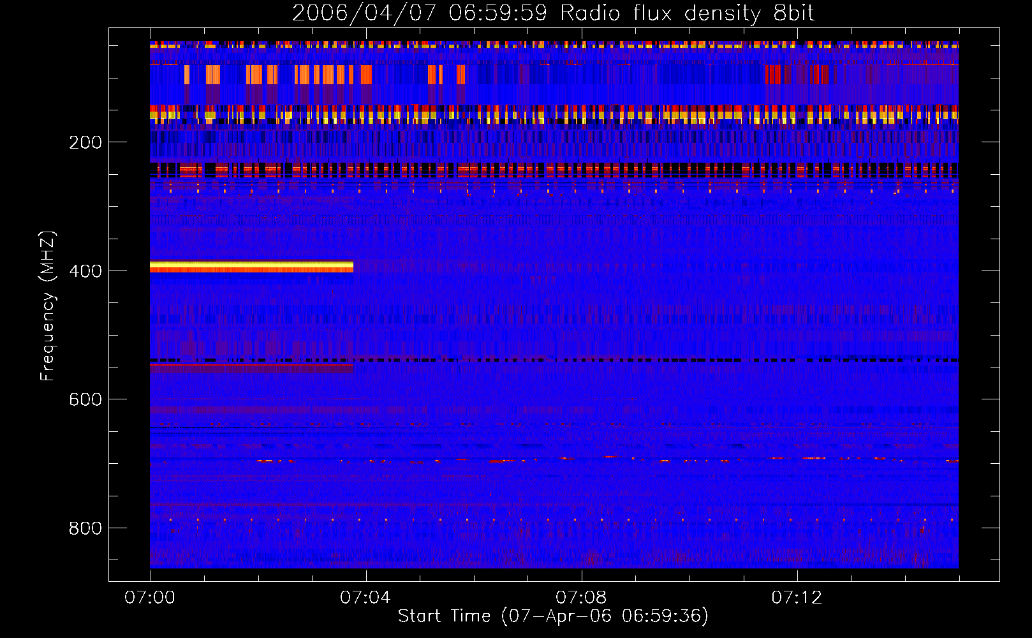Viewport: 1032px width, 638px height.
Task: Click the 07:08 time tick label
Action: tap(581, 598)
